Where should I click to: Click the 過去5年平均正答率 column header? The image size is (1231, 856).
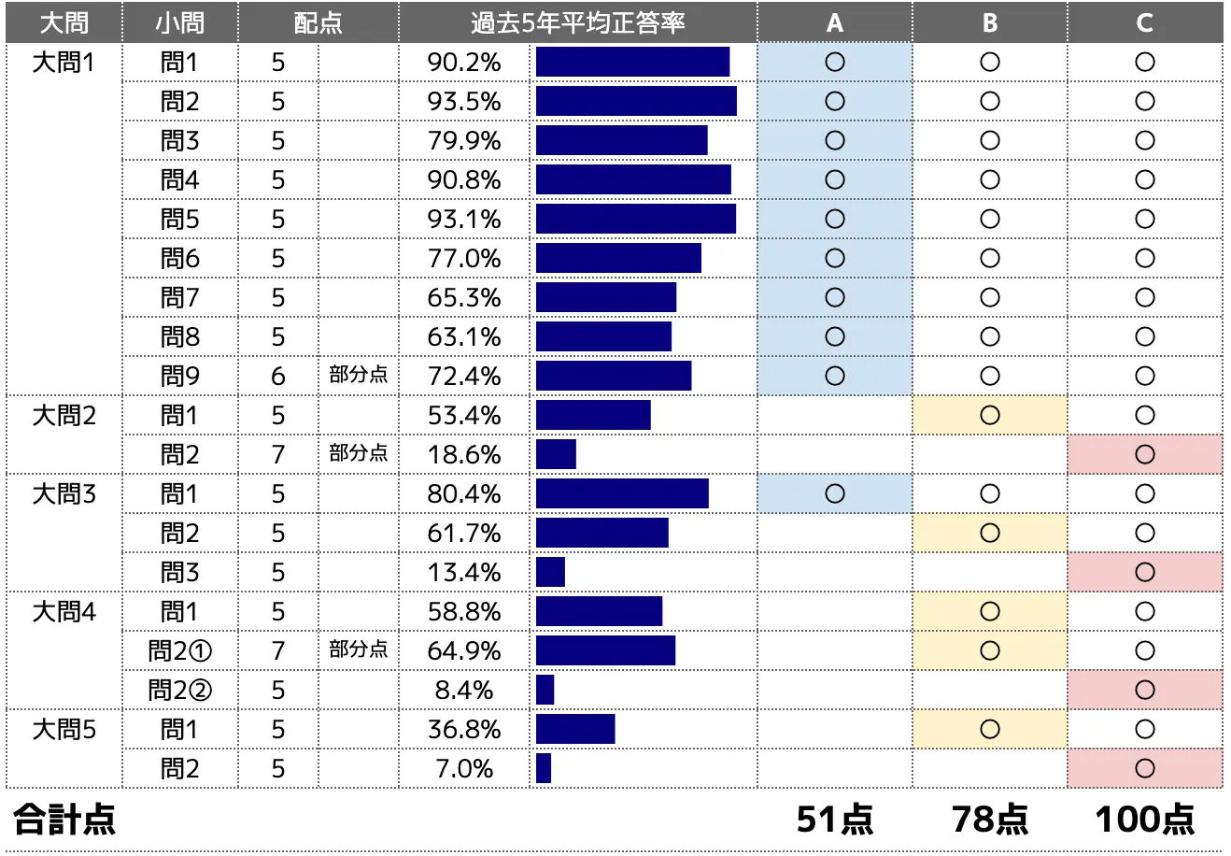(578, 23)
